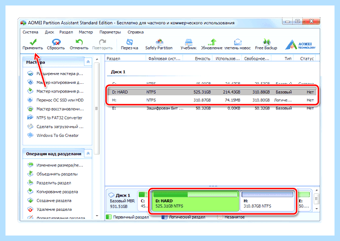Select the Диск 1 group heading
Viewport: 340px width, 241px height.
point(118,72)
